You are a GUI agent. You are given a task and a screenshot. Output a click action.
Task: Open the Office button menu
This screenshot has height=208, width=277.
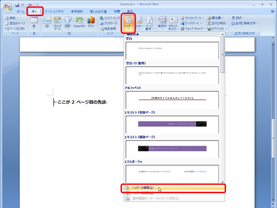[x=8, y=8]
